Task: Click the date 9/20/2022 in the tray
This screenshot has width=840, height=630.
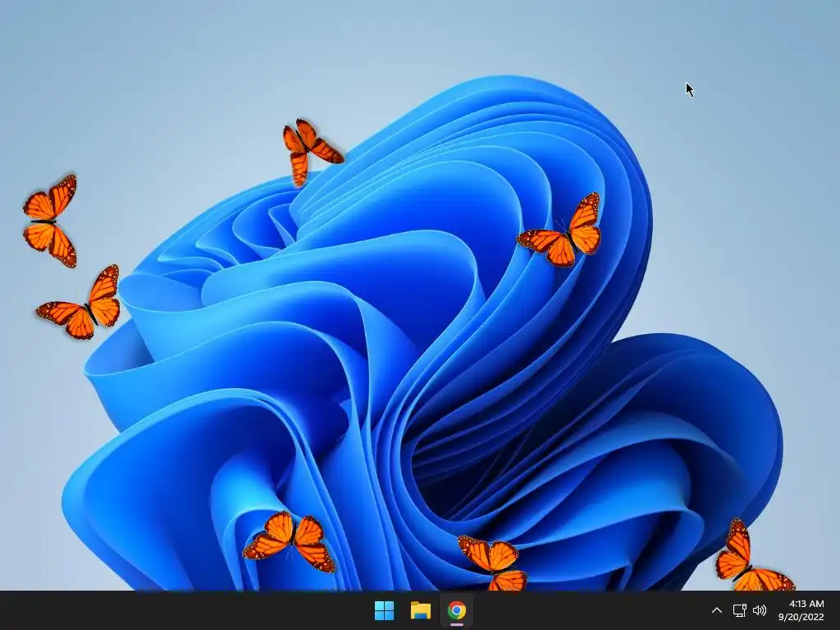Action: click(801, 617)
